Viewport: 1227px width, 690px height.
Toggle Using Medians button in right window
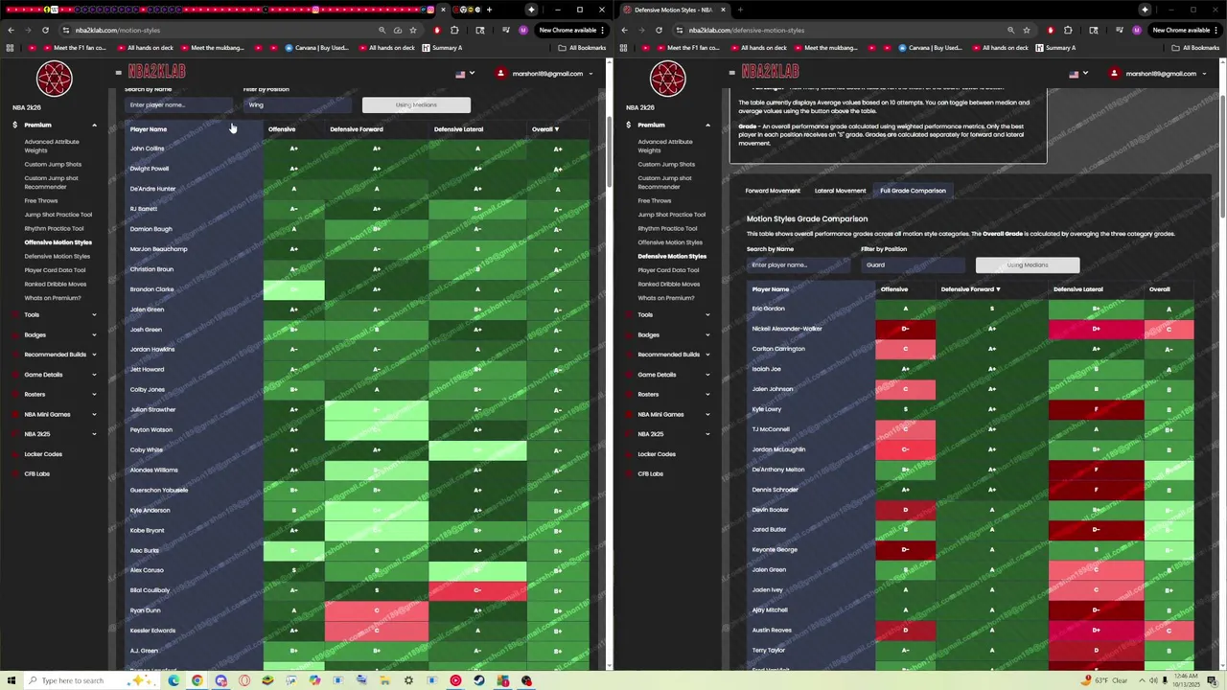(1028, 264)
